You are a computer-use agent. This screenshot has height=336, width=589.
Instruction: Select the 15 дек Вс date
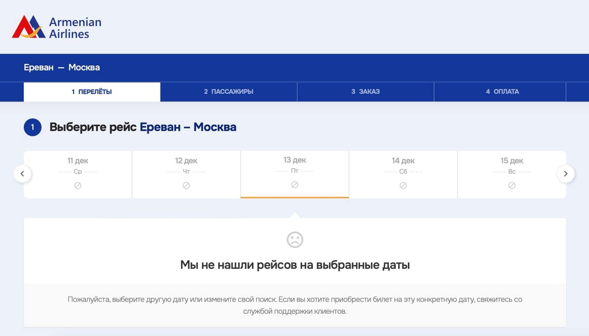[x=512, y=174]
